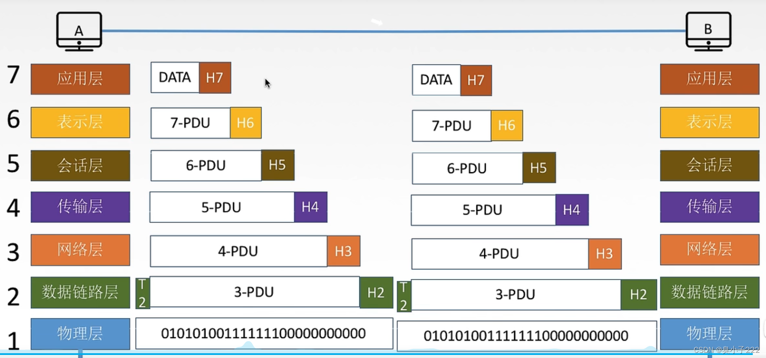Viewport: 766px width, 358px height.
Task: Select layer number 2 label
Action: pyautogui.click(x=13, y=297)
